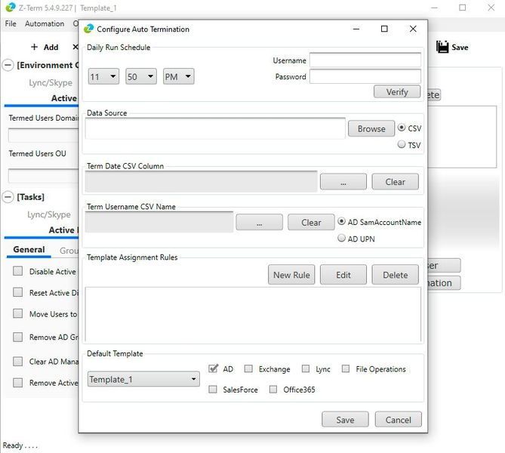Click the Termed Users Domain field in main window

coord(43,135)
